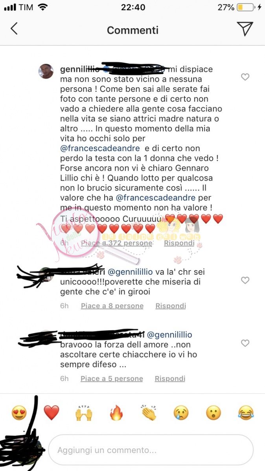The width and height of the screenshot is (265, 471).
Task: Reply to gennilillio's comment via Rispondi
Action: click(179, 243)
